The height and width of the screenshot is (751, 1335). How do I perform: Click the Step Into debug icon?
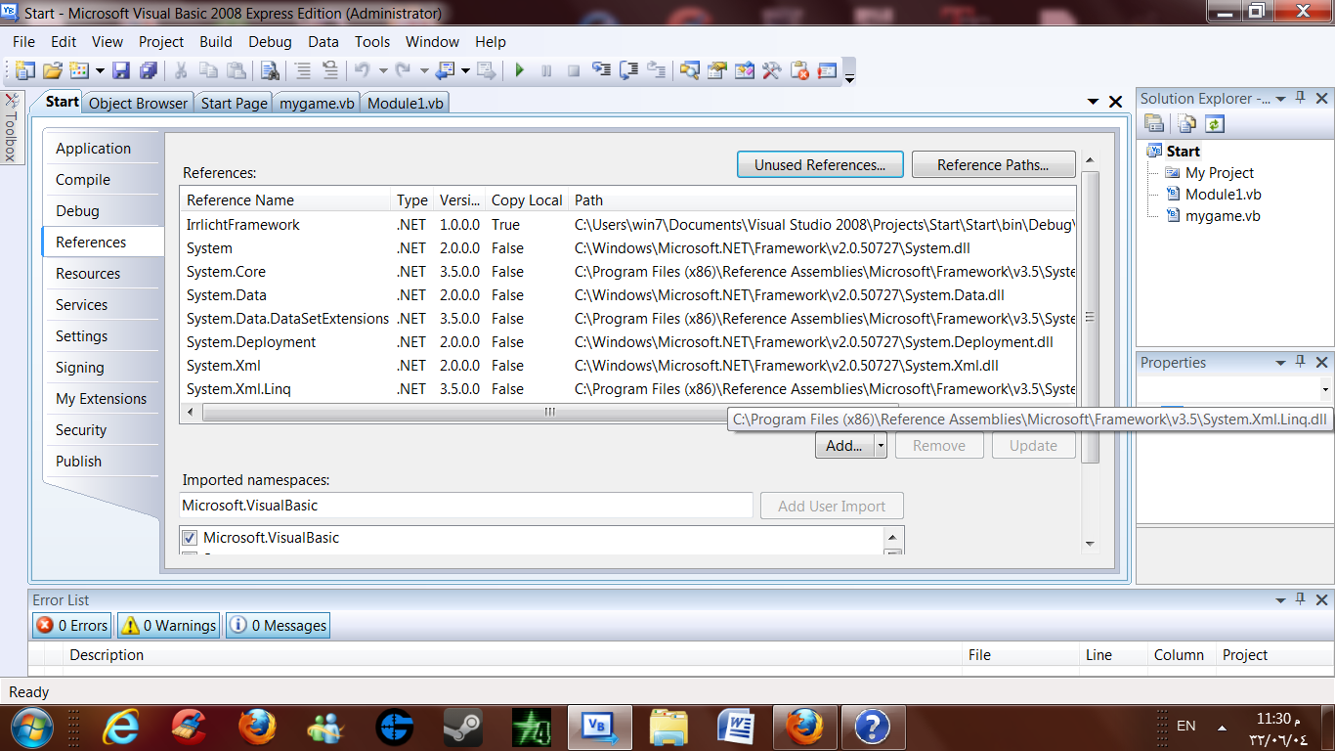602,70
